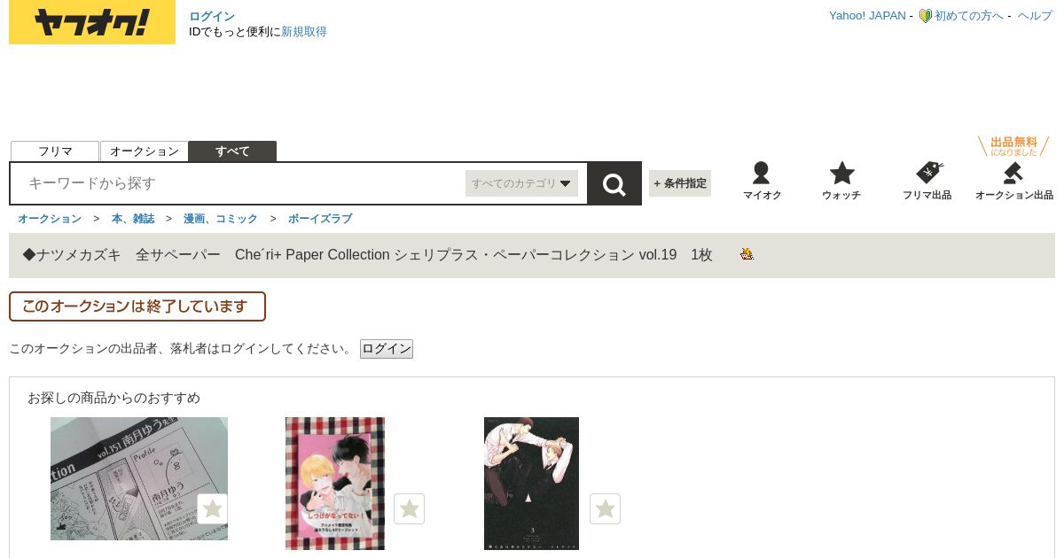
Task: Click the ログイン button next to seller notice
Action: coord(387,349)
